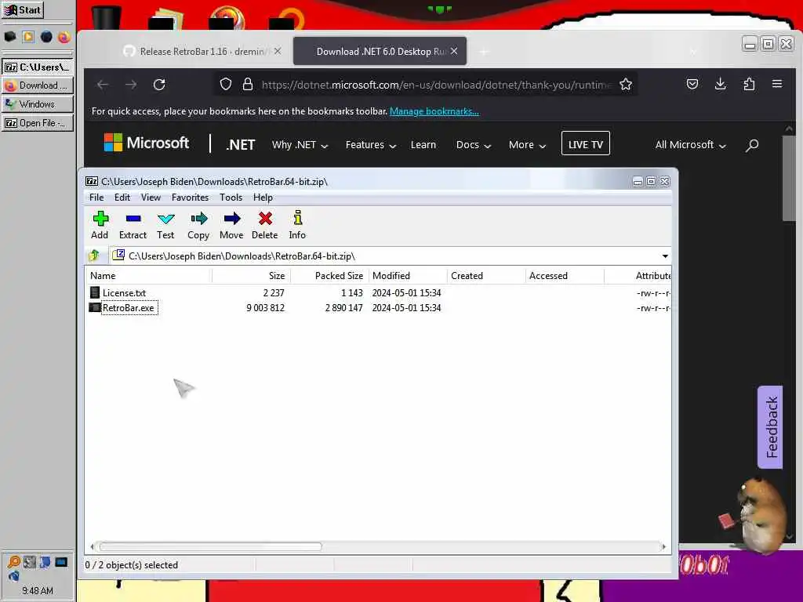
Task: Expand the More dropdown
Action: pyautogui.click(x=527, y=145)
